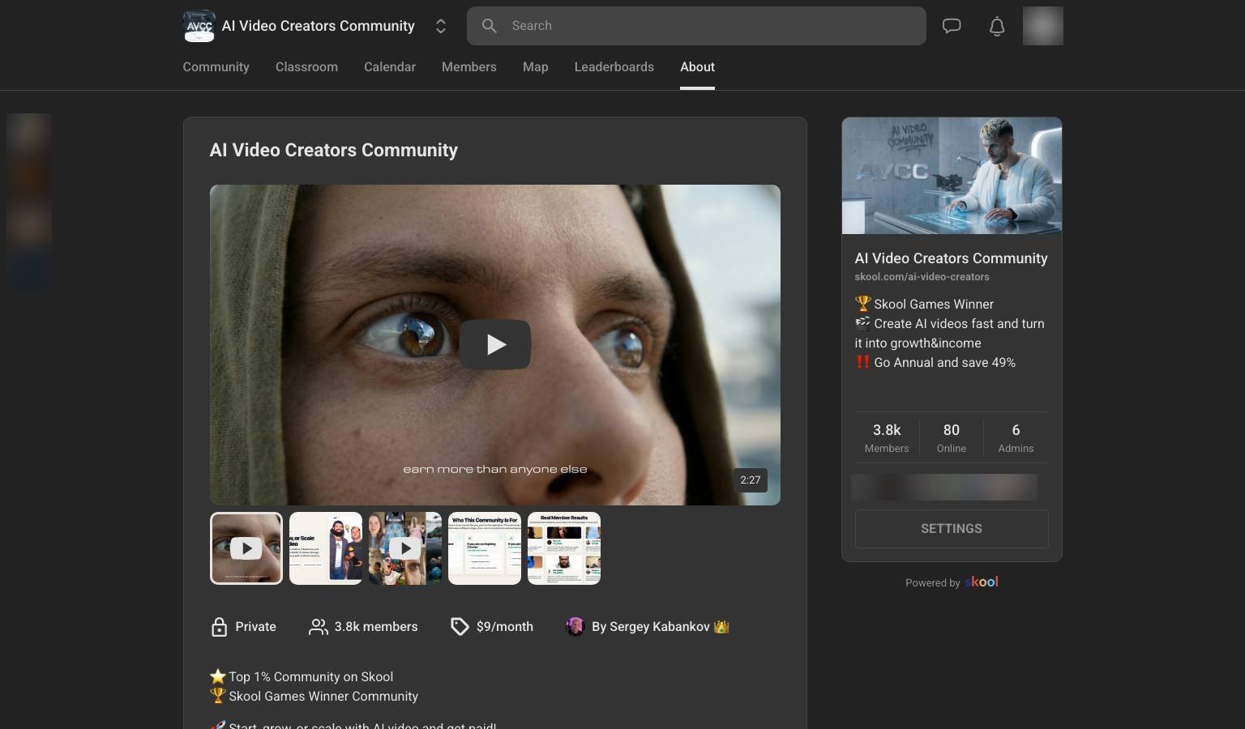View the Leaderboards tab
Image resolution: width=1245 pixels, height=729 pixels.
pyautogui.click(x=614, y=67)
